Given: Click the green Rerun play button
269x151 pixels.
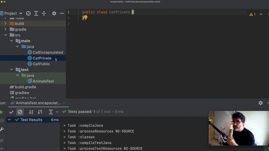Looking at the screenshot, I should pos(1,112).
